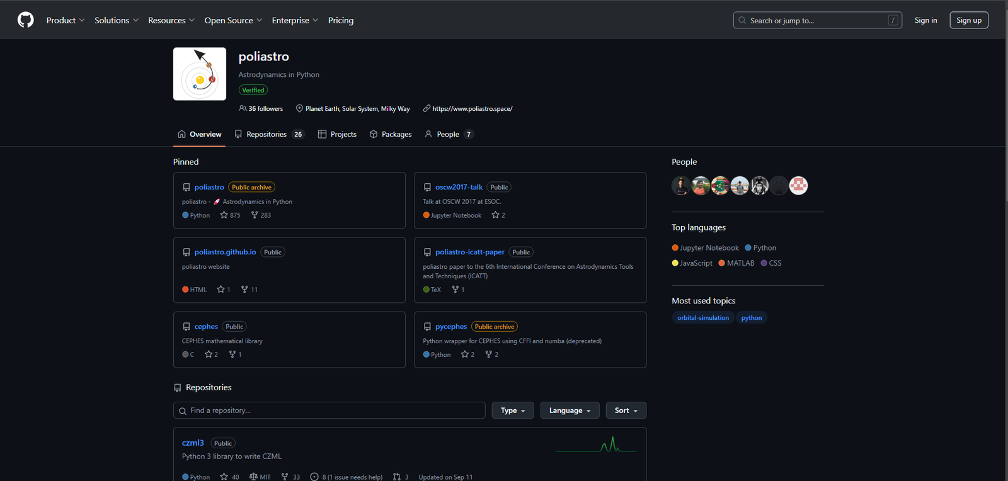Open the poliastro.space website link

coord(472,109)
